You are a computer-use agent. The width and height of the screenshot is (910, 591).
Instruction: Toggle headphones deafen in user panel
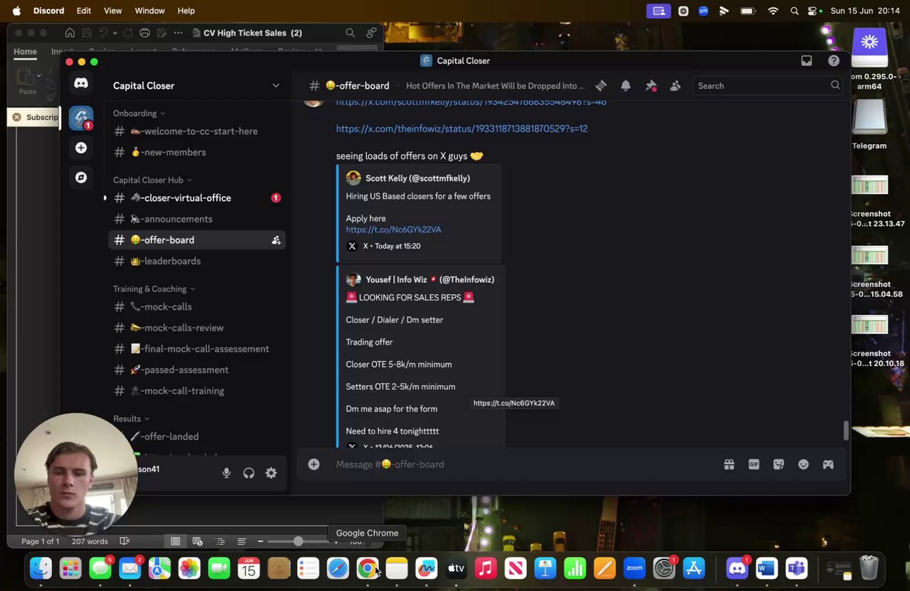[249, 472]
